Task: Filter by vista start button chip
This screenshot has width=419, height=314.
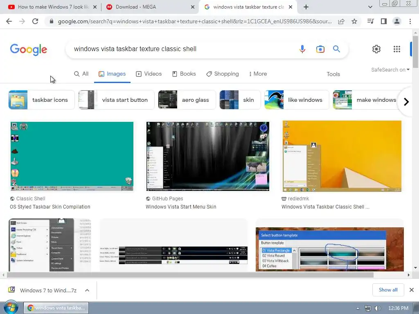Action: click(116, 100)
